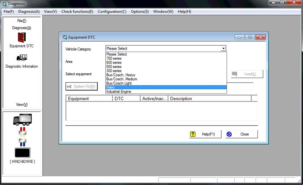Viewport: 303px width, 185px height.
Task: Open the Check functions(E) menu
Action: tap(77, 12)
